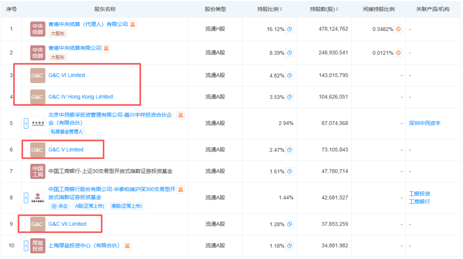
Task: Open 香港中央结算有限公司 link
Action: (x=75, y=48)
